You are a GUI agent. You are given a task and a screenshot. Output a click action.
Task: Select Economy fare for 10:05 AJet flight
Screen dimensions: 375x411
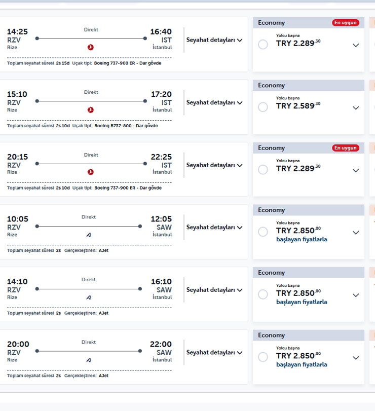263,232
